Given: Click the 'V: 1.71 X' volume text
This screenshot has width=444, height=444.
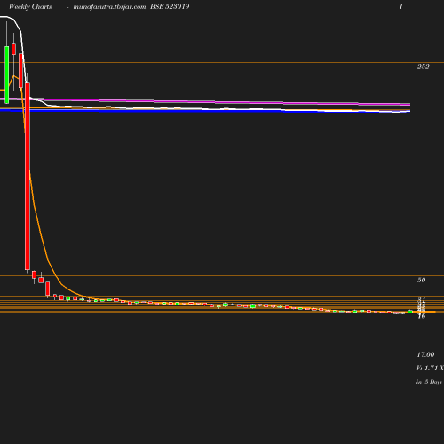Looking at the screenshot, I should [430, 368].
